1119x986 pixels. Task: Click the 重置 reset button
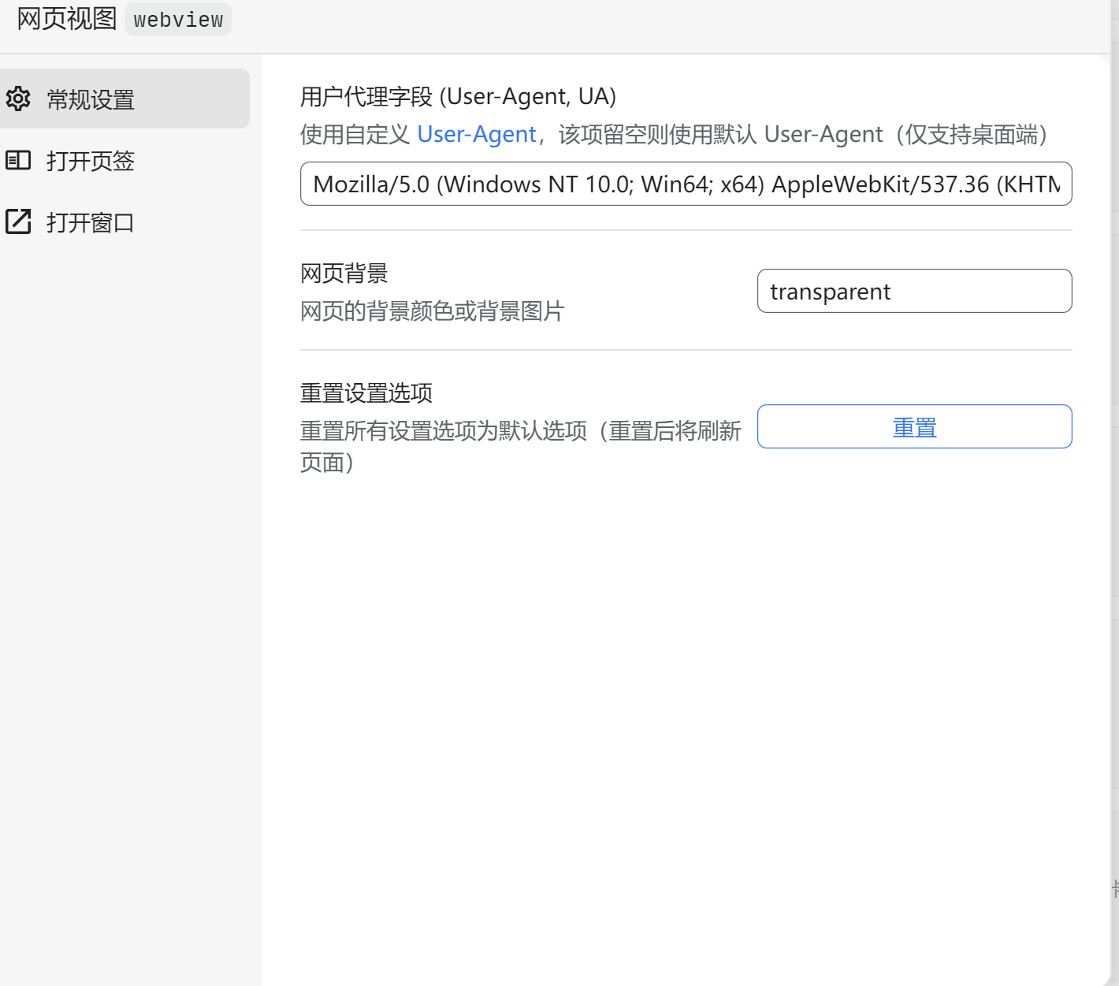tap(914, 426)
